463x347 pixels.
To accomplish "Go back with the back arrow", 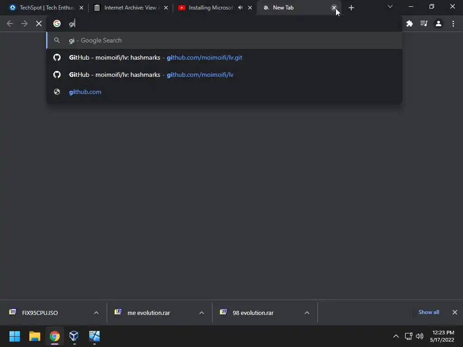I will [x=10, y=23].
